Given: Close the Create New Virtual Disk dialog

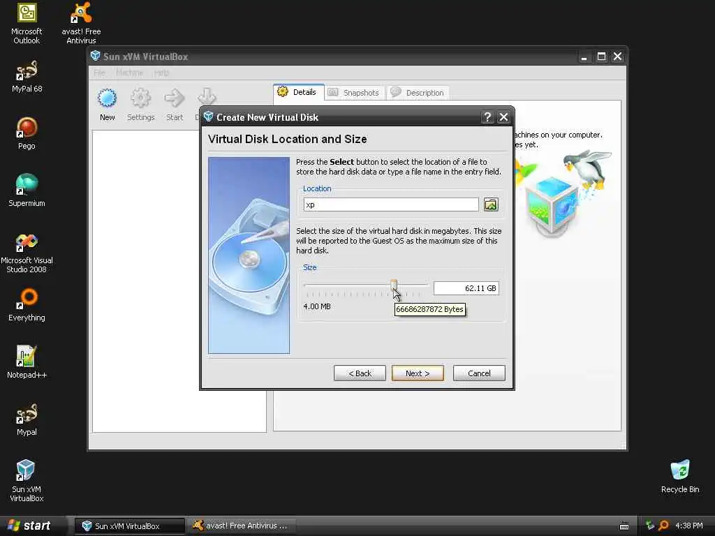Looking at the screenshot, I should tap(503, 117).
